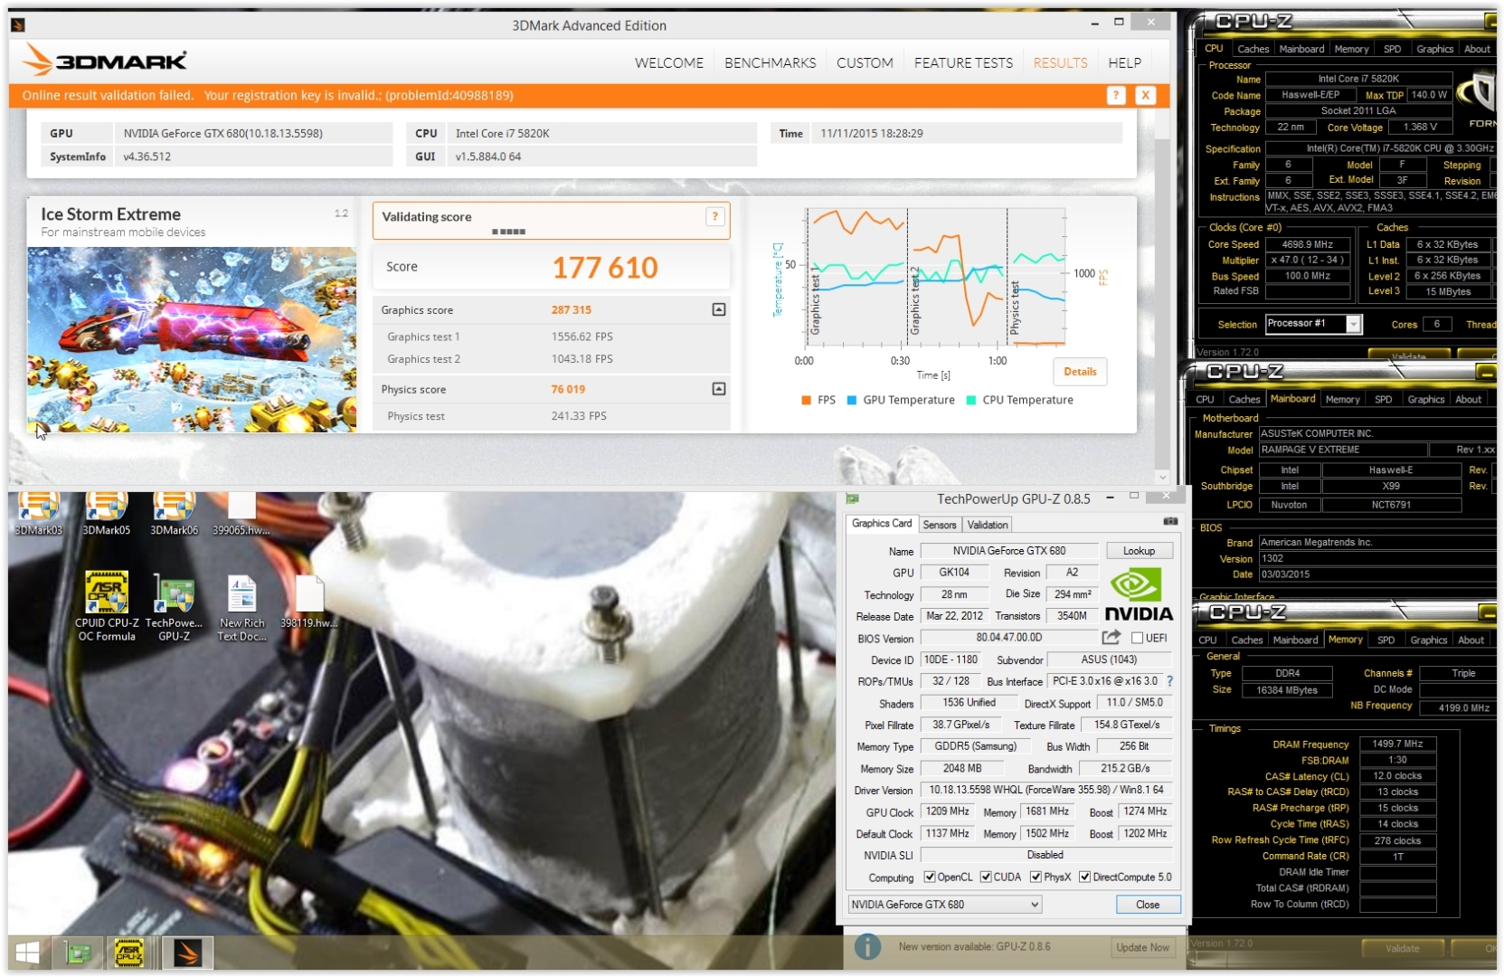Switch to the Validation tab in GPU-Z
The height and width of the screenshot is (977, 1504).
point(988,525)
